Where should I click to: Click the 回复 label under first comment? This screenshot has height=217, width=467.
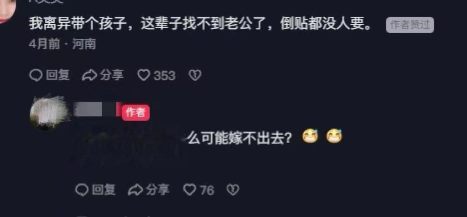[x=58, y=75]
